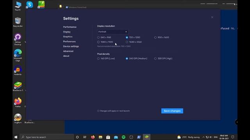Image resolution: width=250 pixels, height=140 pixels.
Task: Launch Skype from the desktop
Action: 30,5
